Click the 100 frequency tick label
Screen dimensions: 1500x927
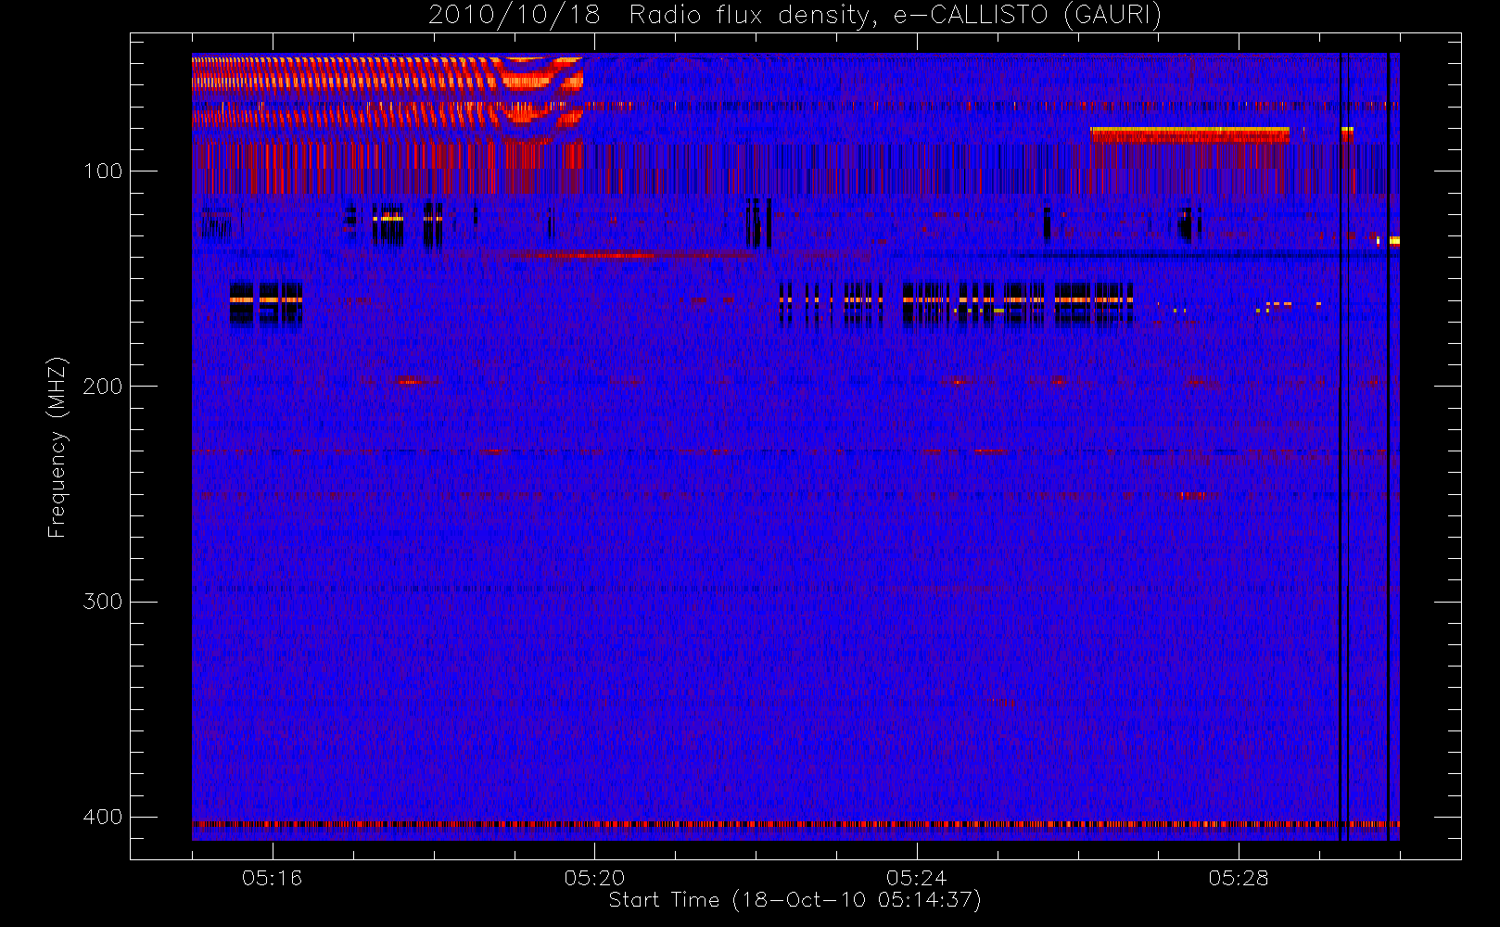102,171
